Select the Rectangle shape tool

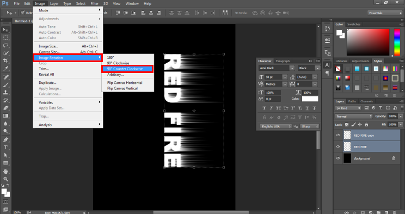5,163
